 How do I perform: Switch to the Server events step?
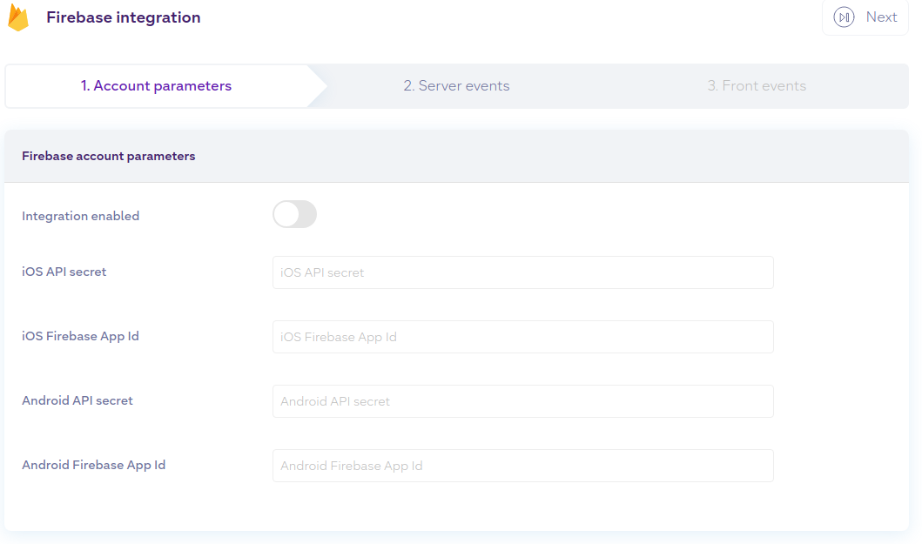[456, 86]
